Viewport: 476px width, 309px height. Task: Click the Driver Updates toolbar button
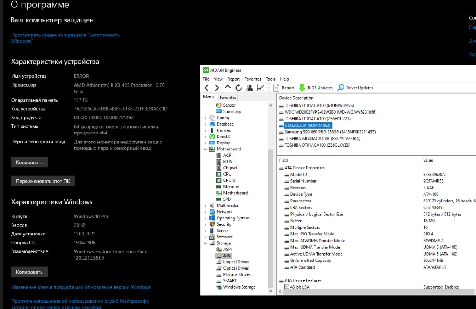point(355,88)
